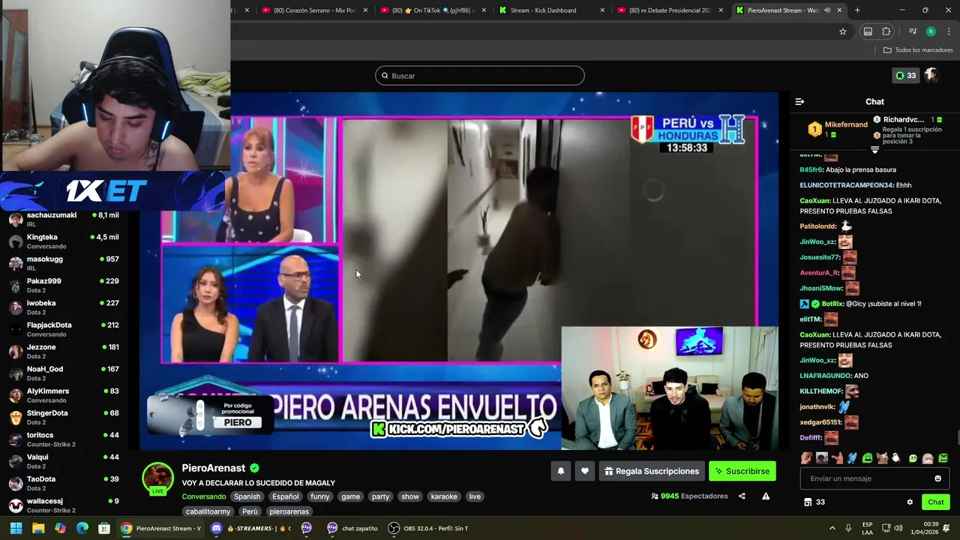This screenshot has height=540, width=960.
Task: Report the stream with warning icon
Action: 766,496
